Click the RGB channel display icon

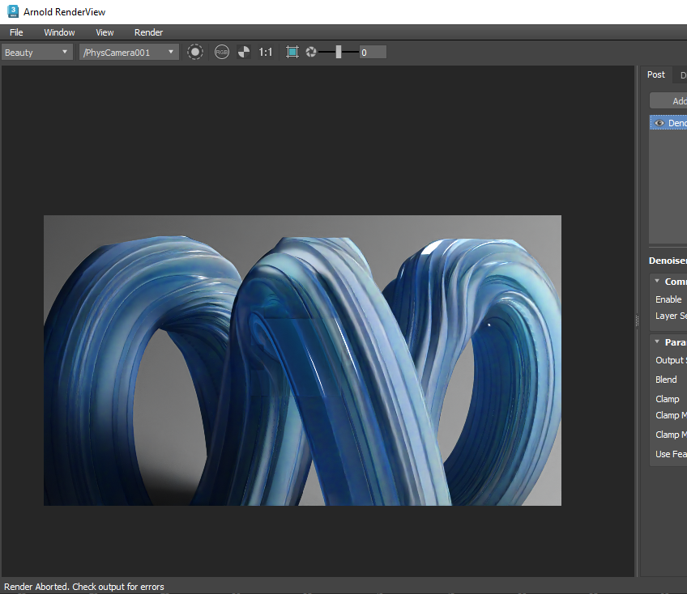222,52
